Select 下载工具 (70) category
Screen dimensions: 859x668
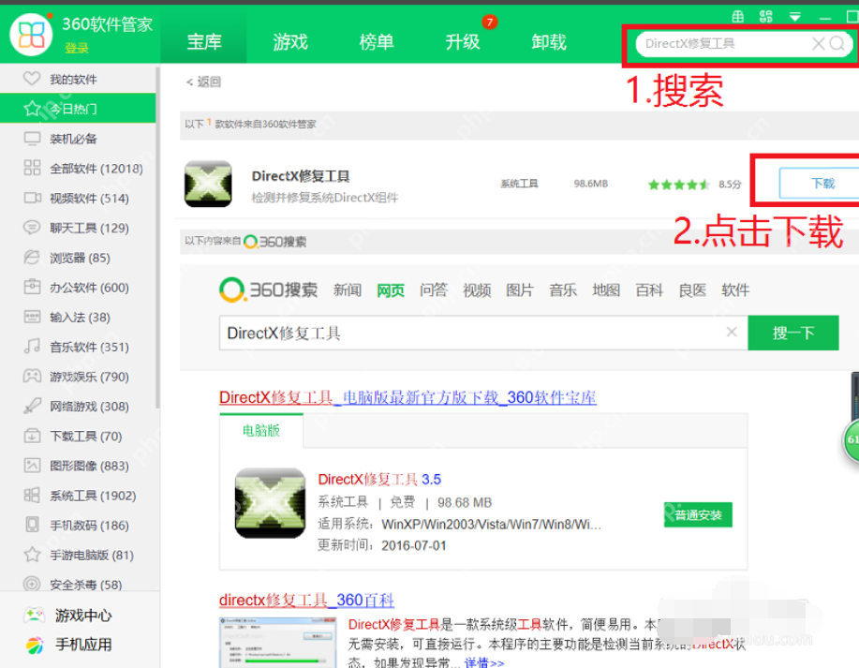tap(78, 436)
